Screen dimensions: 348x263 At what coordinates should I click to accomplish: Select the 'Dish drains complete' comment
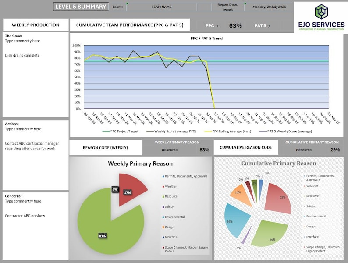click(x=22, y=56)
